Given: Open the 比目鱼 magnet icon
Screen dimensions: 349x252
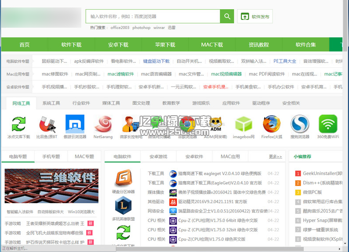Looking at the screenshot, I should (47, 124).
